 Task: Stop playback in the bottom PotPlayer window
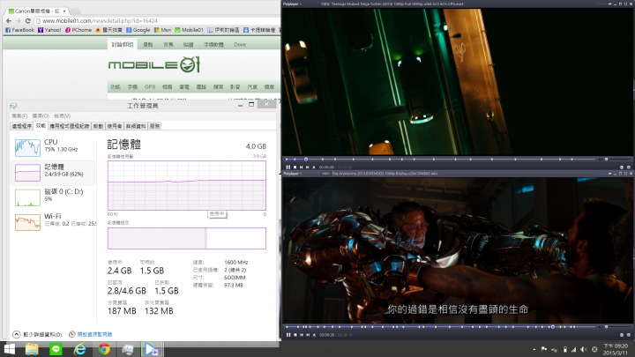(295, 335)
